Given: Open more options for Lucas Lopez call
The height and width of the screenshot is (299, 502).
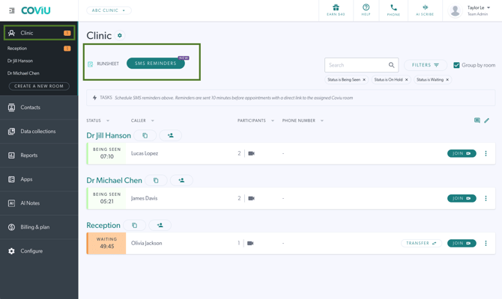Looking at the screenshot, I should tap(486, 153).
